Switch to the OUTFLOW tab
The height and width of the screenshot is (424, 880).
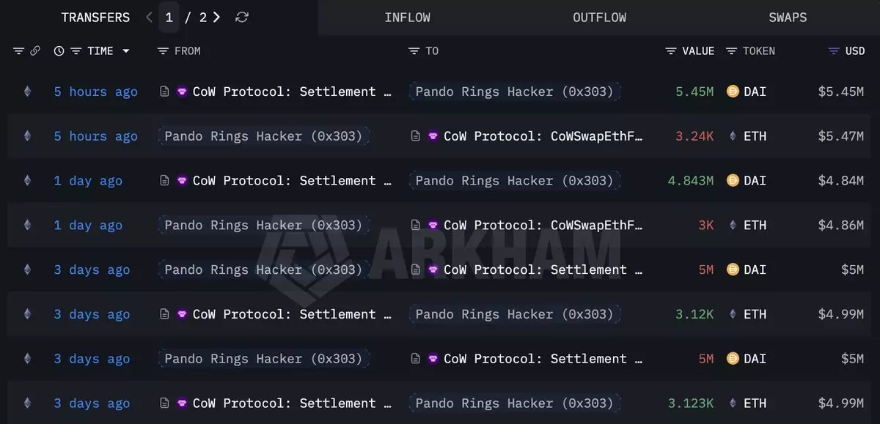(x=599, y=17)
